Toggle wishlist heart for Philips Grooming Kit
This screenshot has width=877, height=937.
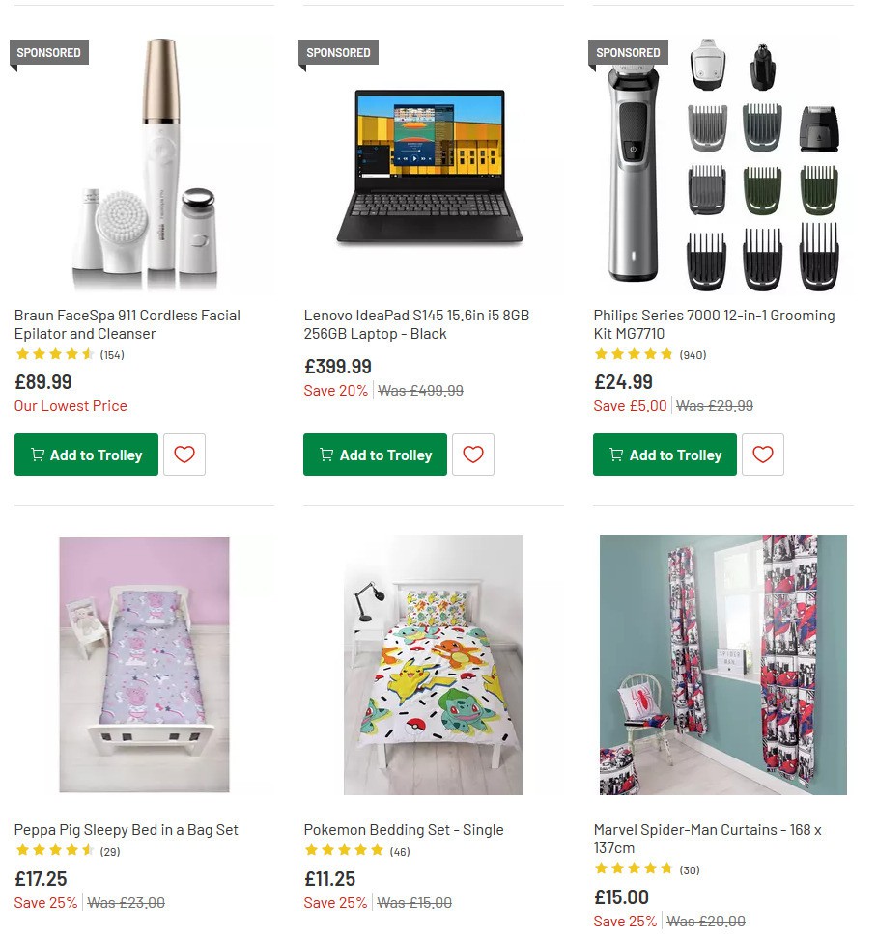[763, 455]
